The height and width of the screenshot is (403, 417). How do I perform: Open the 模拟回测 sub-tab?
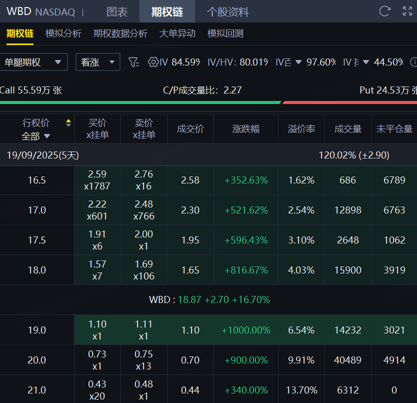click(x=225, y=33)
